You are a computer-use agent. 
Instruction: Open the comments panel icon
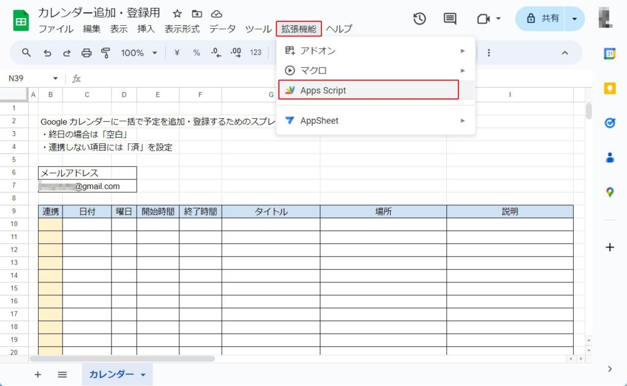(450, 18)
